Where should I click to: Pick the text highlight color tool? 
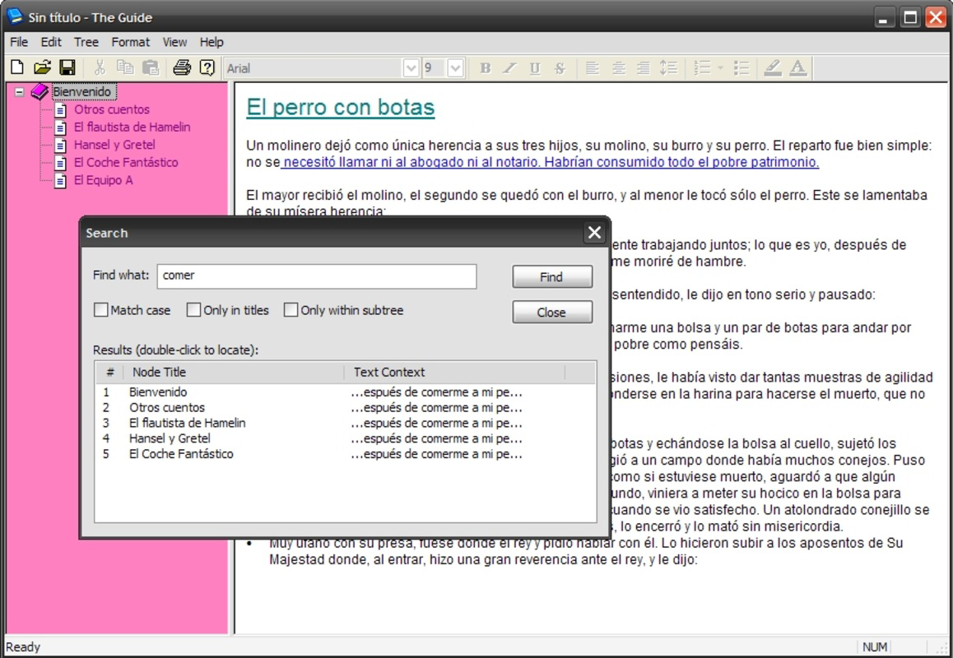pos(773,68)
